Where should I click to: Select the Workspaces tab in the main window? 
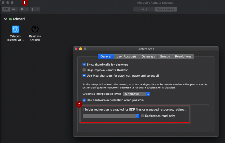pyautogui.click(x=166, y=9)
